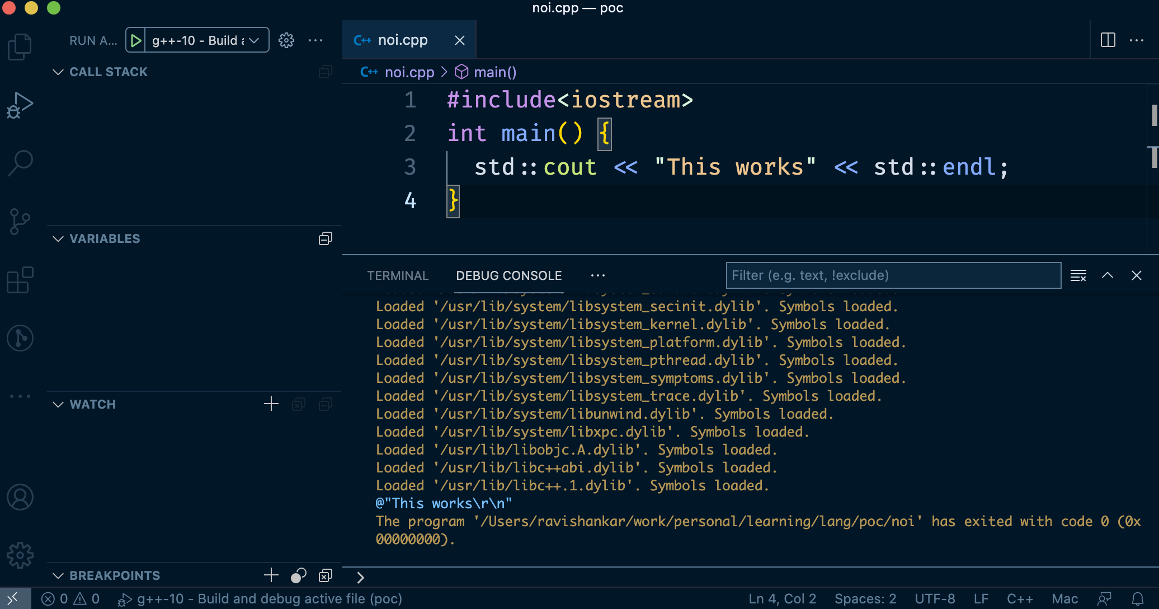Open launch.json via debug gear icon
The height and width of the screenshot is (609, 1159).
286,40
